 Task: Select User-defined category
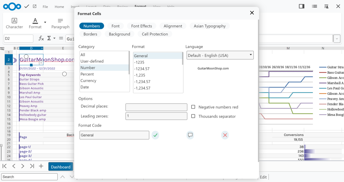tap(104, 61)
